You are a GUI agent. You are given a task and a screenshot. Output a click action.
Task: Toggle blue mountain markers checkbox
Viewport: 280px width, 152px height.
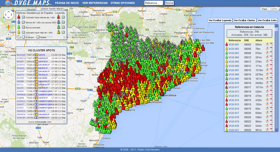pos(63,22)
